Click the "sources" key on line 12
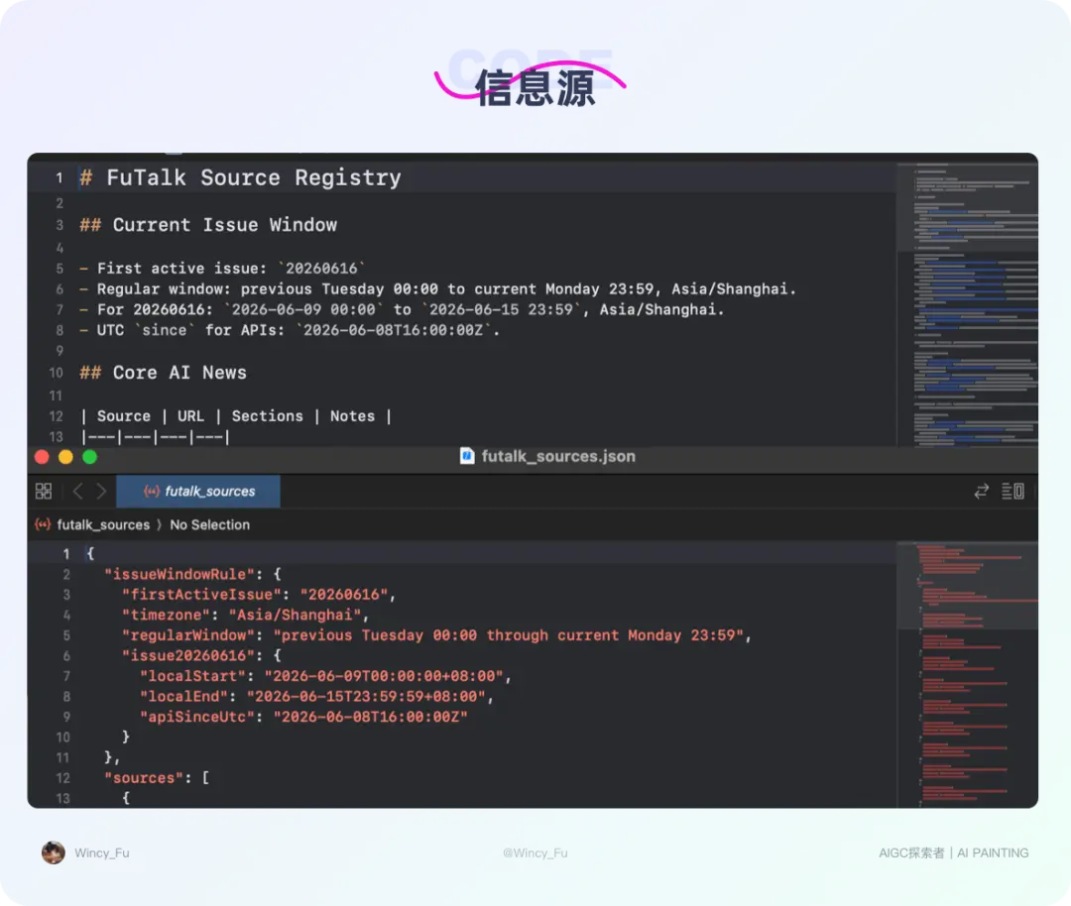Viewport: 1071px width, 906px height. [x=144, y=778]
